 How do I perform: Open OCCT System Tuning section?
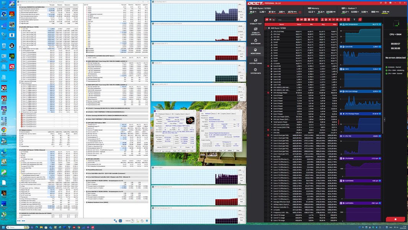coord(256,61)
